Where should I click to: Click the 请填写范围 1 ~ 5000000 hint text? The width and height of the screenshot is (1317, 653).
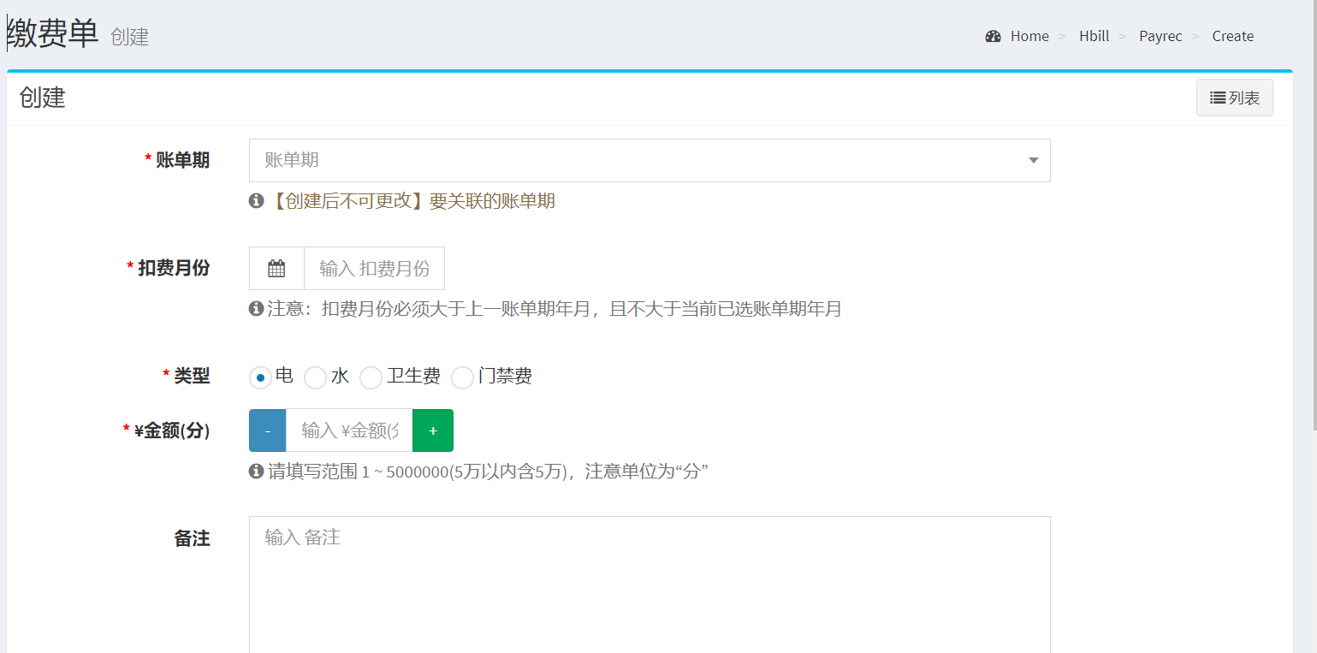(x=489, y=471)
